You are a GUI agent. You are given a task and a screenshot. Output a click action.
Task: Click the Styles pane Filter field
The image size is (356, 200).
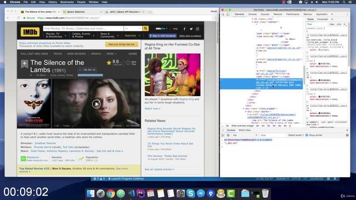pyautogui.click(x=317, y=24)
